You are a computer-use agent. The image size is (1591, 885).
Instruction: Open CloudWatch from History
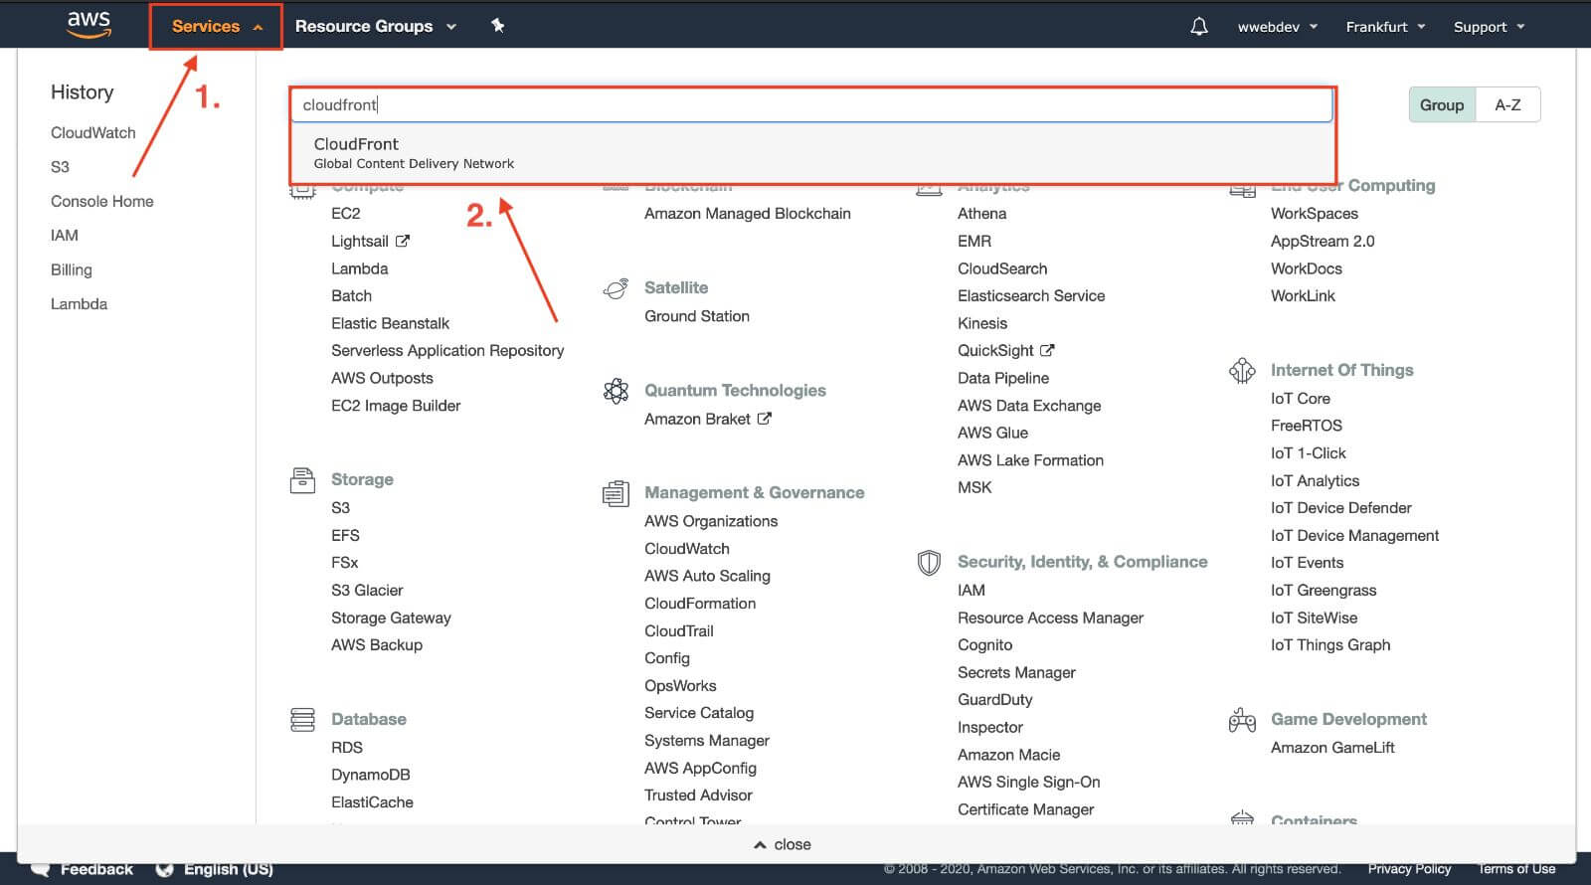click(93, 132)
